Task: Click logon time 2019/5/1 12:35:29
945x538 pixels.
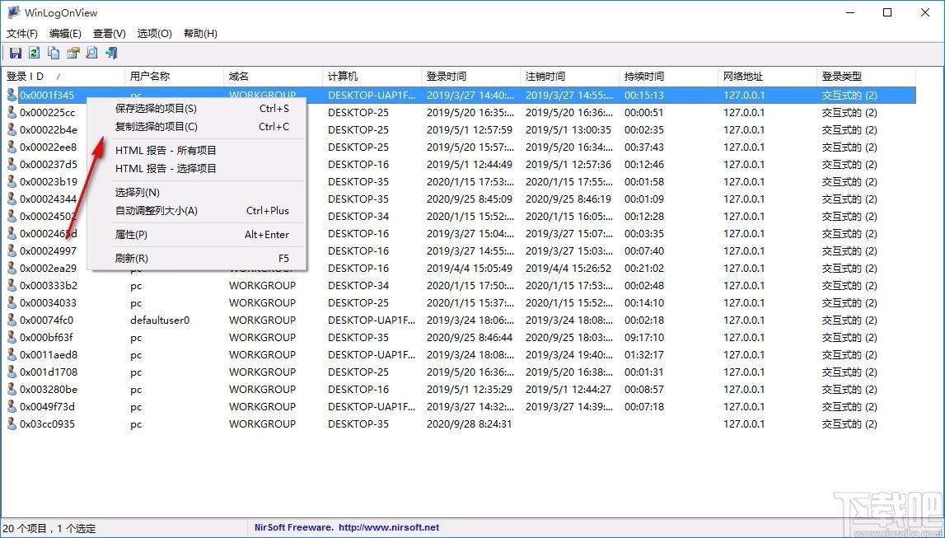Action: click(470, 390)
